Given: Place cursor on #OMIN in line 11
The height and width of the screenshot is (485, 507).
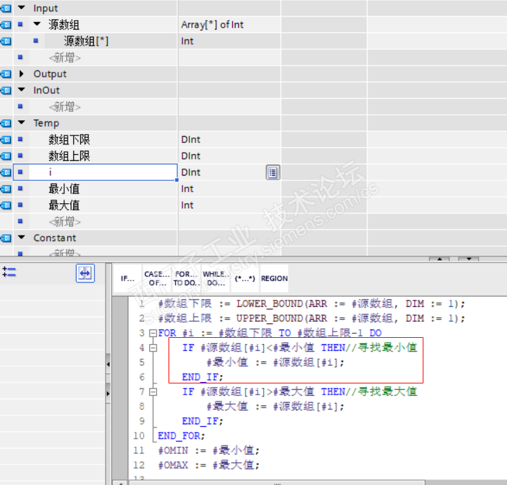Looking at the screenshot, I should 173,450.
